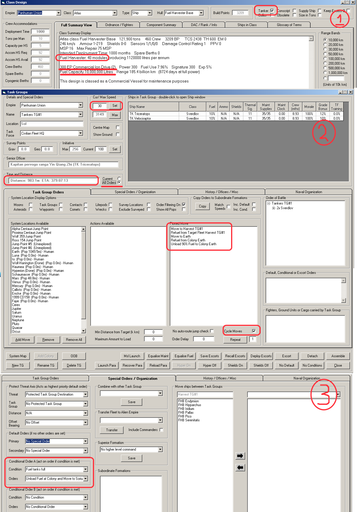Open the Glossary of Terms tab
357x512 pixels.
tap(289, 25)
